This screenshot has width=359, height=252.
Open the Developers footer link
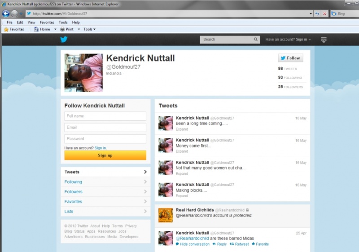[129, 237]
